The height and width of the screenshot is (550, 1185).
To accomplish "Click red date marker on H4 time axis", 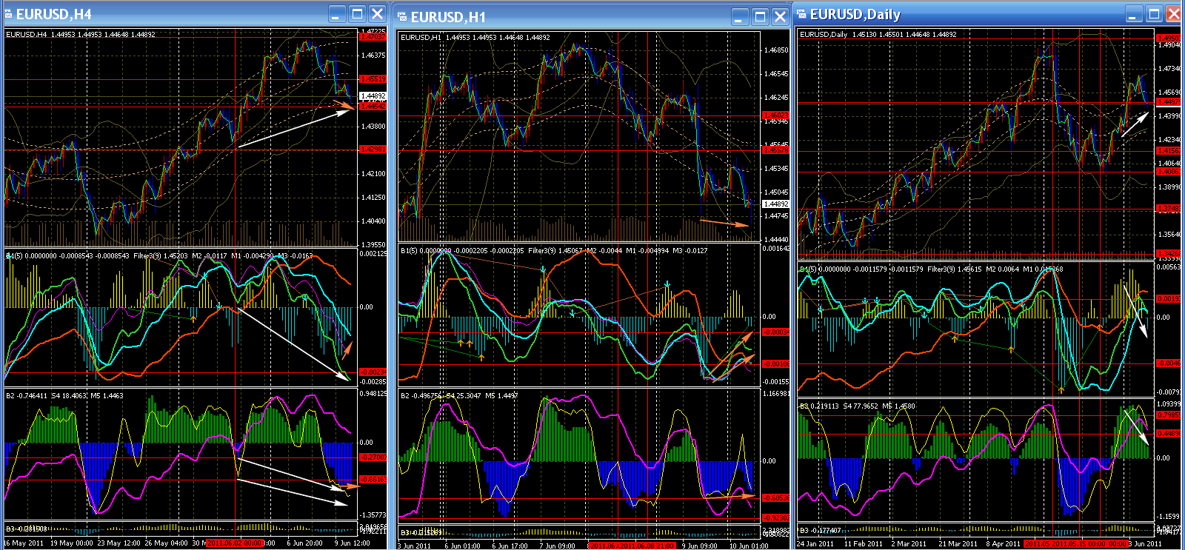I will pos(236,543).
